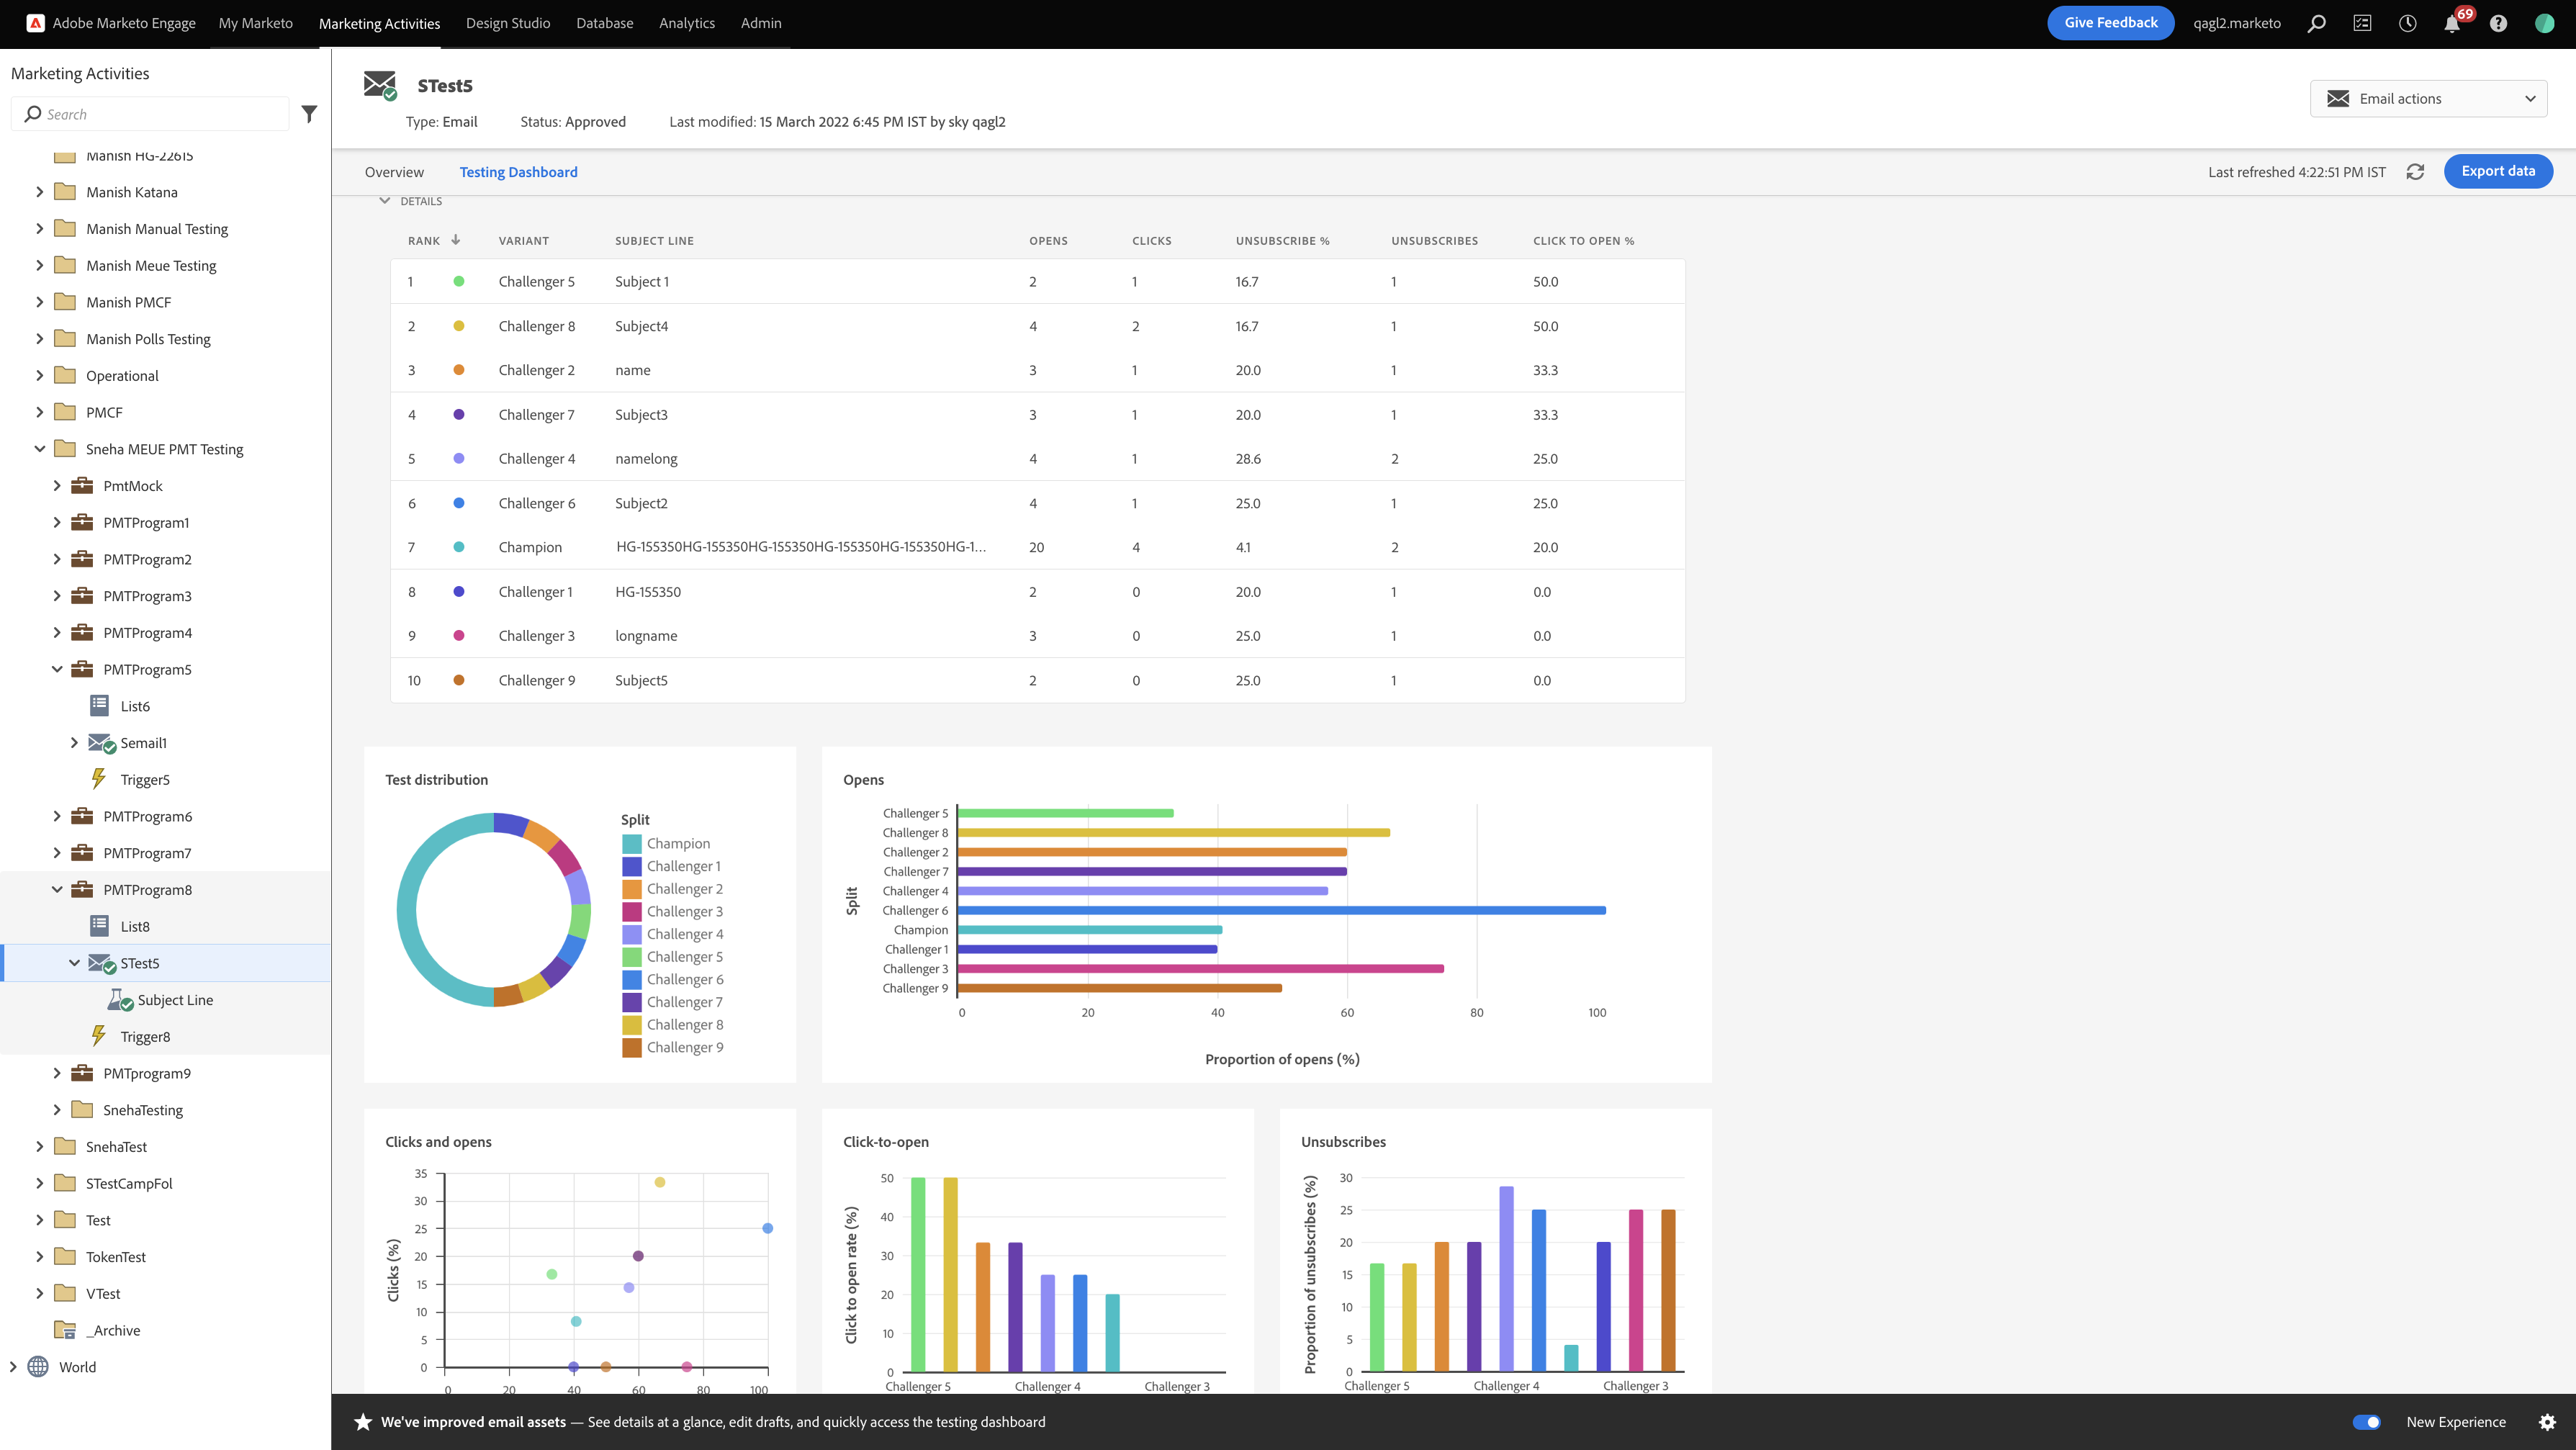Click the refresh dashboard icon
Viewport: 2576px width, 1450px height.
[x=2415, y=172]
